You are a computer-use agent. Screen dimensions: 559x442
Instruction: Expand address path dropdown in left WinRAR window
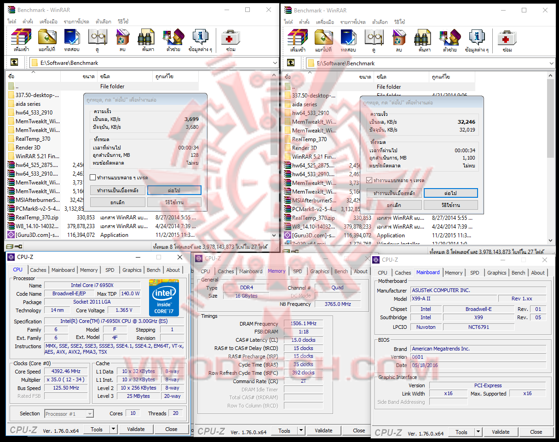coord(275,63)
